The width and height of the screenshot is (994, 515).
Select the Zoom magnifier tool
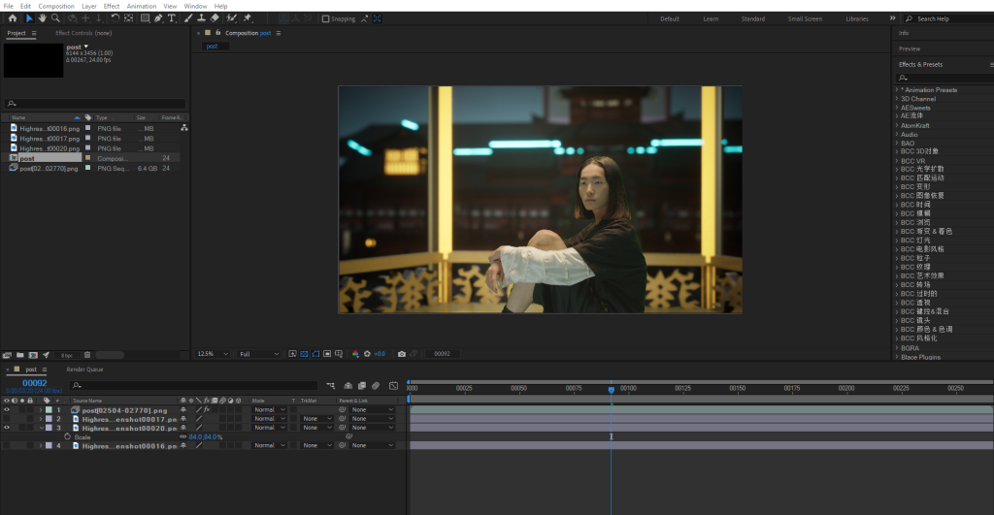pyautogui.click(x=55, y=18)
